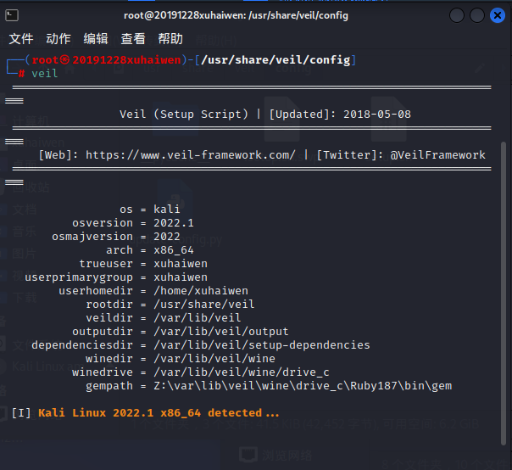Click the rootdir value /usr/share/veil
Screen dimensions: 512x470
[x=204, y=305]
